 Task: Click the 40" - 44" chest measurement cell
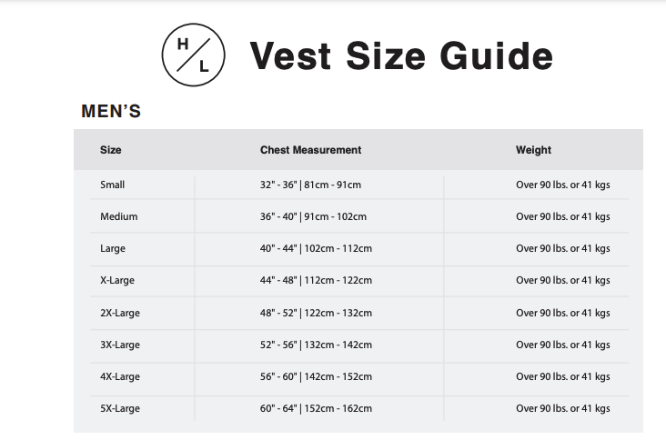pyautogui.click(x=316, y=248)
